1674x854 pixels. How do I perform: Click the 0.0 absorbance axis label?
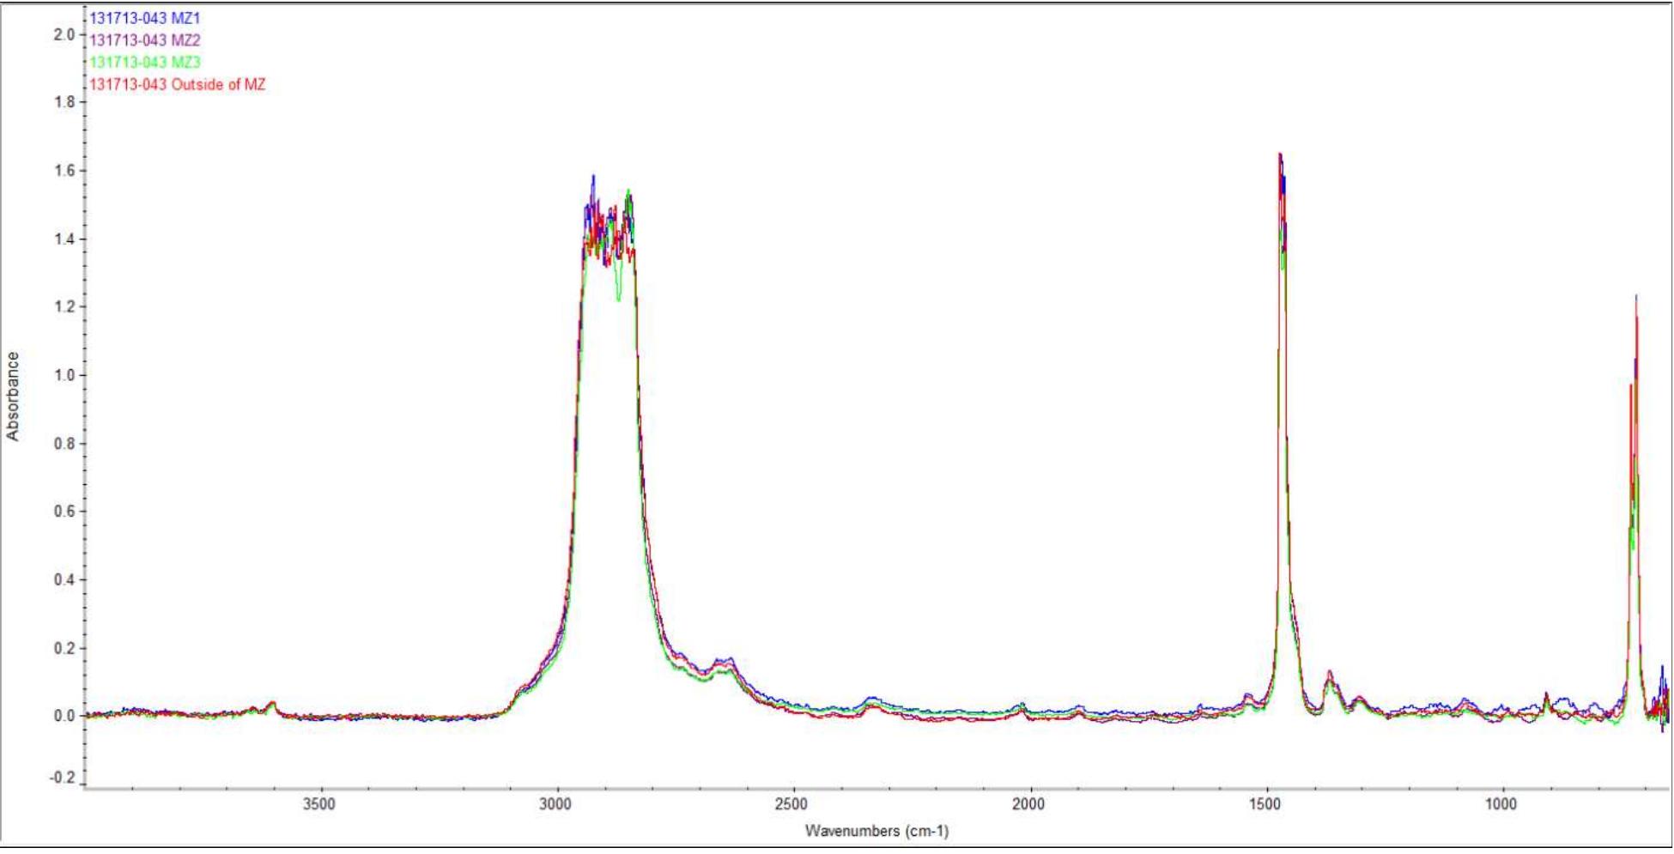coord(64,716)
